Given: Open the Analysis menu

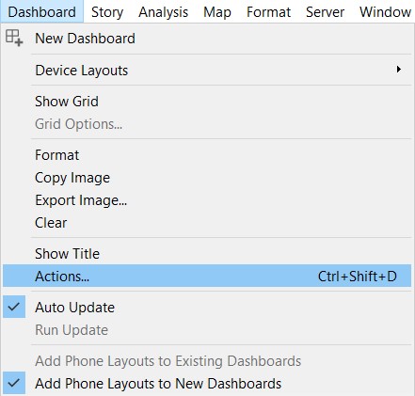Looking at the screenshot, I should tap(163, 12).
